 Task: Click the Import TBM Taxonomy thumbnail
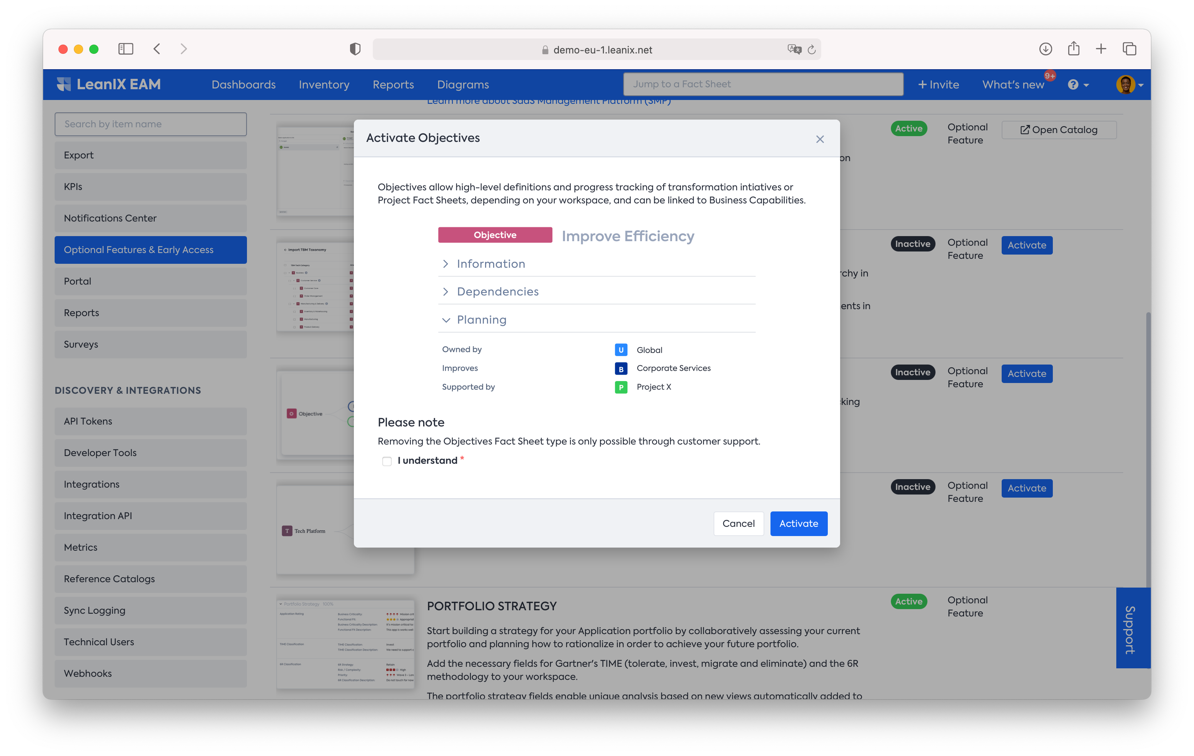point(315,286)
